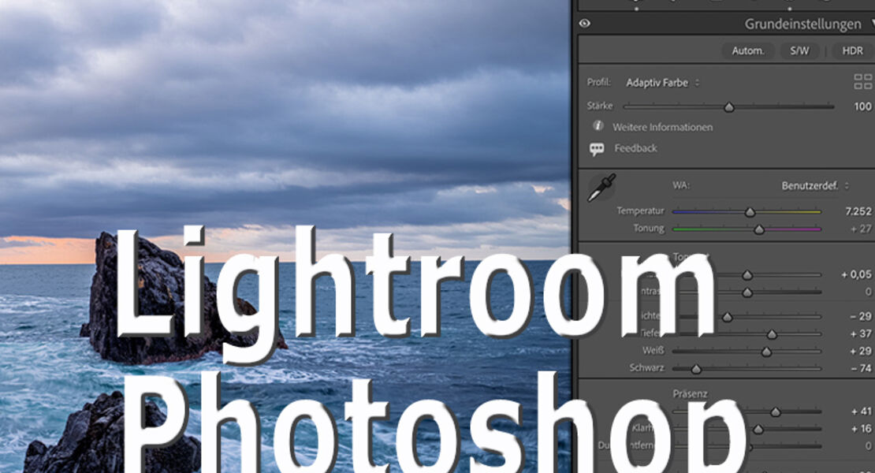Open the profile browser grid icon
This screenshot has width=875, height=473.
pos(862,82)
